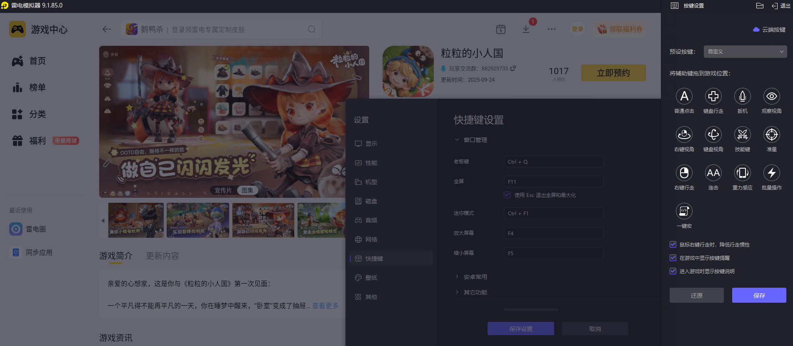Switch to the 更新内容 tab
Image resolution: width=793 pixels, height=346 pixels.
(163, 256)
